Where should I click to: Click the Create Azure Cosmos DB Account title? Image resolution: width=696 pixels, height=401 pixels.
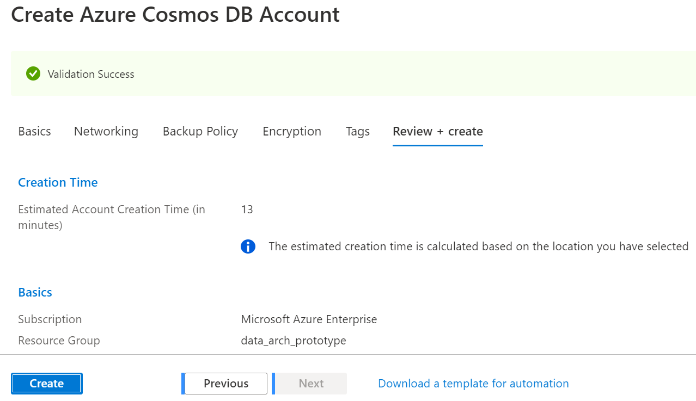click(175, 14)
